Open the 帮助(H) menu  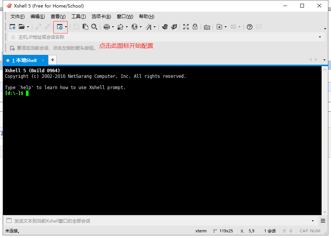[147, 17]
